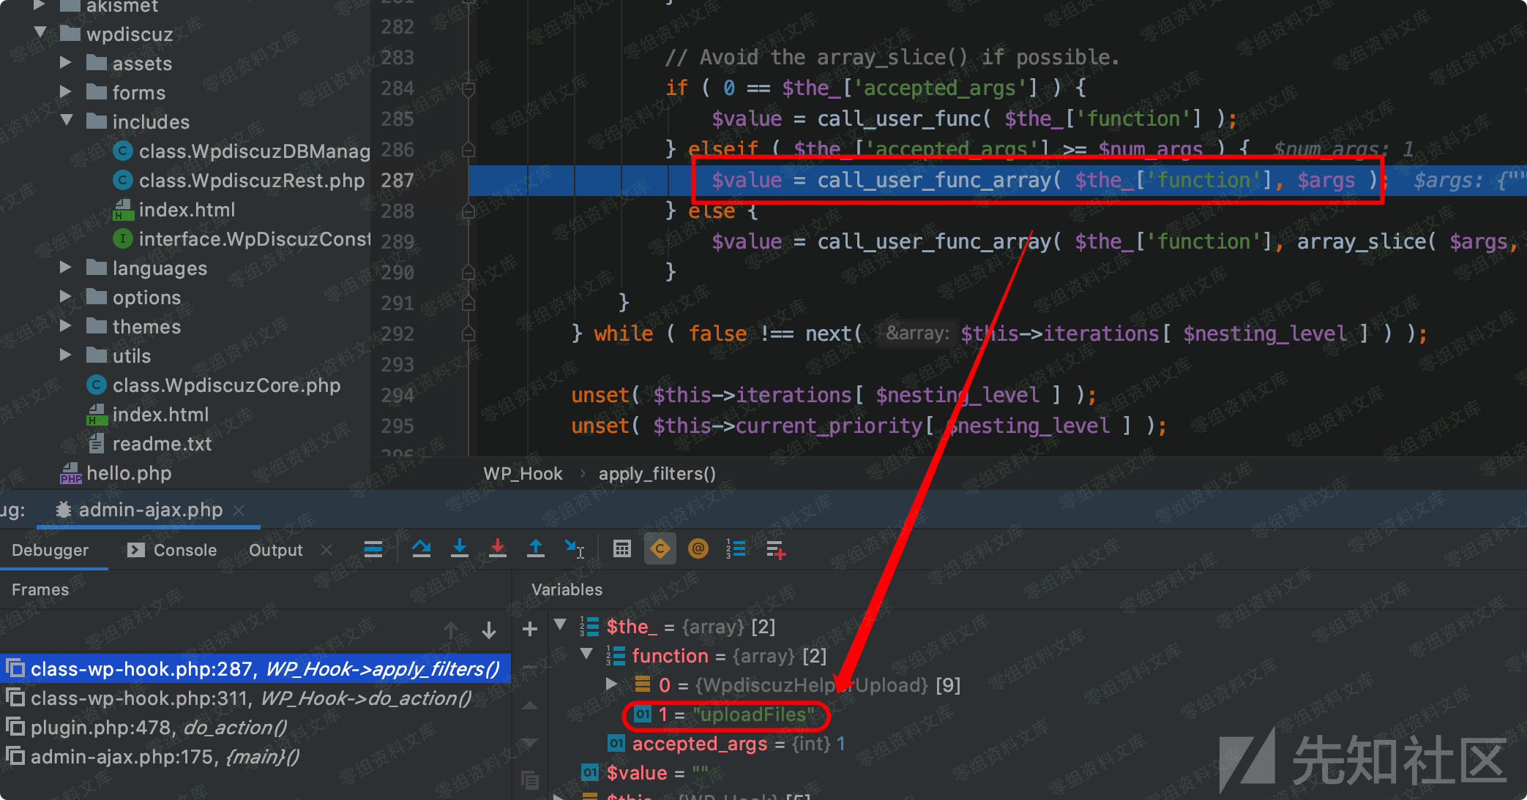This screenshot has height=800, width=1527.
Task: Toggle the sort values alphabetically button
Action: click(x=736, y=548)
